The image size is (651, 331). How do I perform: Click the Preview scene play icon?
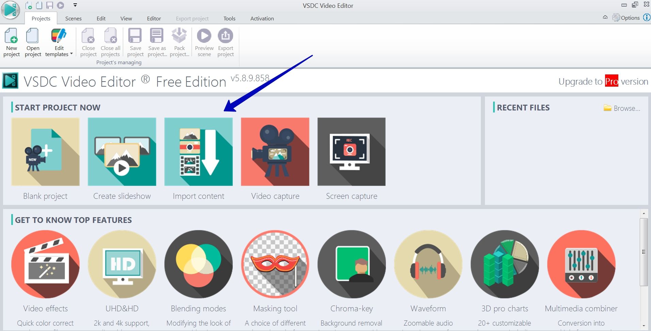[204, 36]
